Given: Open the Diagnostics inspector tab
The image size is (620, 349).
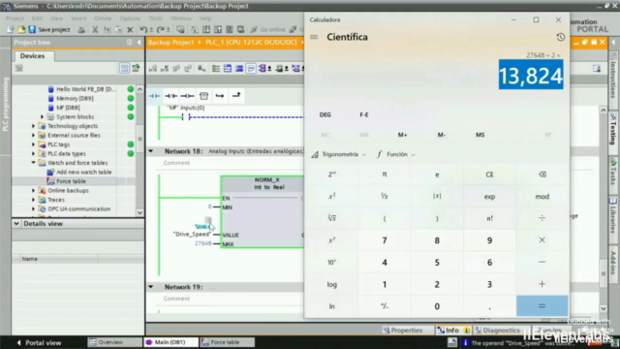Looking at the screenshot, I should [x=497, y=330].
